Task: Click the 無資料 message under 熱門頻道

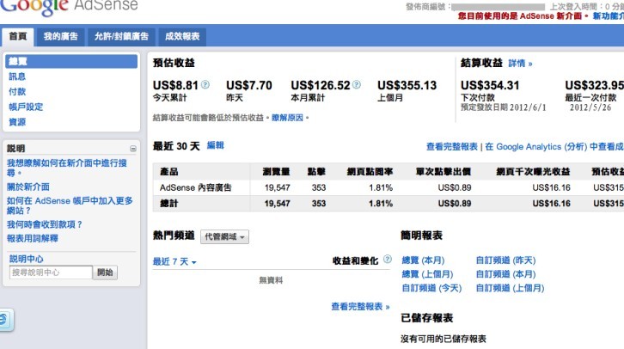Action: [271, 280]
